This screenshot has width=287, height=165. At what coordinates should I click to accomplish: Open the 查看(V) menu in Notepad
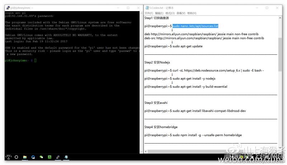(x=181, y=13)
